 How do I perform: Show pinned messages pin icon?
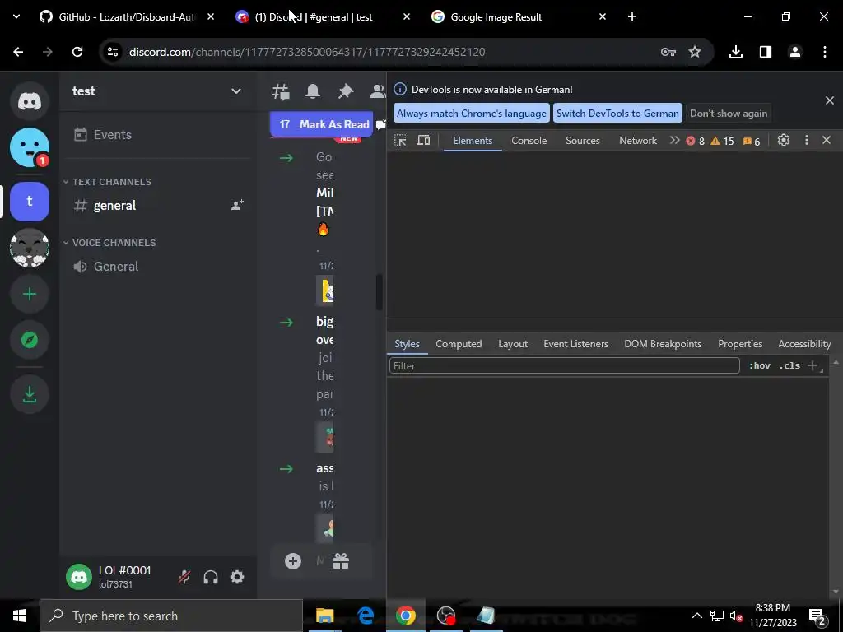pyautogui.click(x=345, y=91)
